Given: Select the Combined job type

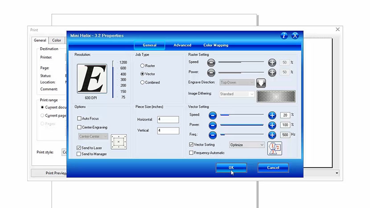Looking at the screenshot, I should pos(143,82).
